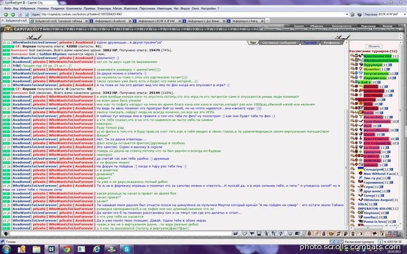Switch to Информация о Дон Вован tab
This screenshot has height=254, width=407.
tap(204, 21)
